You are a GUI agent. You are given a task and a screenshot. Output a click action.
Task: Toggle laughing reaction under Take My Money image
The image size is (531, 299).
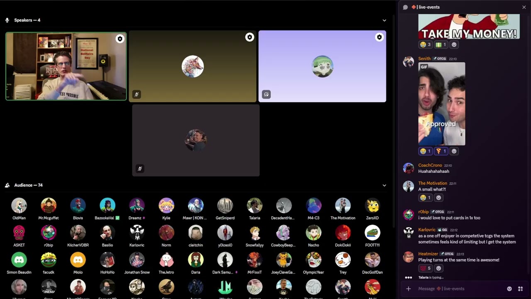426,44
